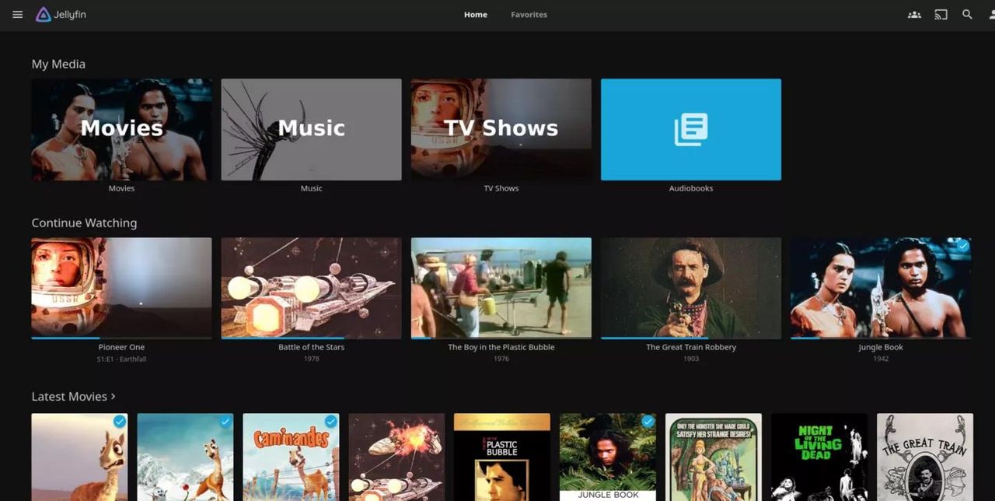Toggle watched check on Jungle Book poster
The image size is (995, 501).
(x=648, y=421)
